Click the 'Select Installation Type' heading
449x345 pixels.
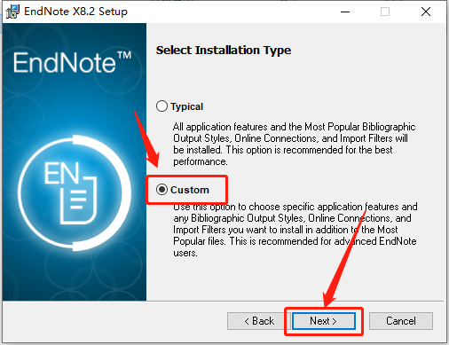click(224, 50)
